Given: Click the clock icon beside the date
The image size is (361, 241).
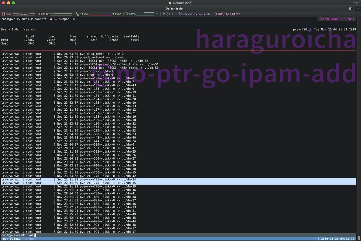Looking at the screenshot, I should (x=215, y=14).
